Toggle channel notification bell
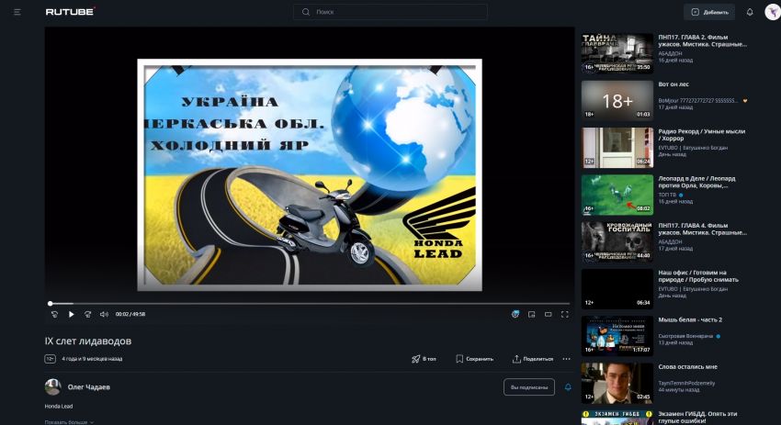 click(x=568, y=386)
